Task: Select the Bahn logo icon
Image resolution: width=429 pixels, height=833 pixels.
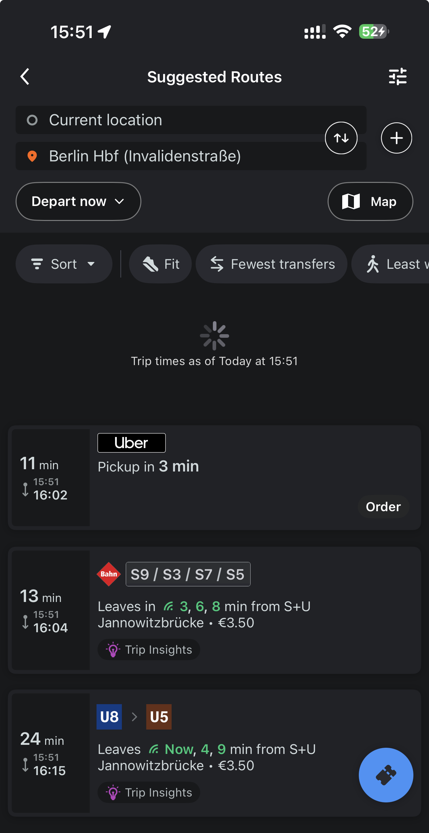Action: tap(109, 574)
